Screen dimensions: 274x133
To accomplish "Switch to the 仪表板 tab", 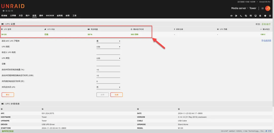I will pos(4,16).
